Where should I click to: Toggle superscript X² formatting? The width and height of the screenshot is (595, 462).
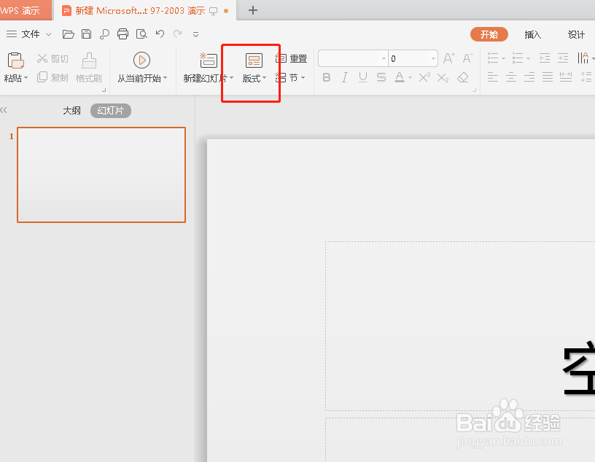424,78
